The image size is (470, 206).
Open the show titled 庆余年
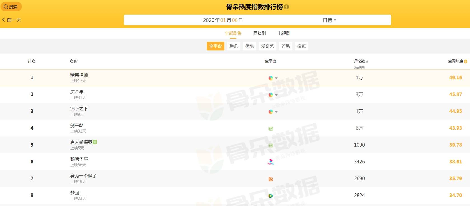(x=77, y=92)
